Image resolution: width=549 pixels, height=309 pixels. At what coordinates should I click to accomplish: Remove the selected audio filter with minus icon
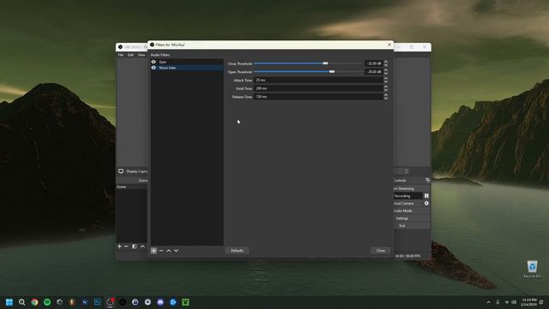click(x=161, y=251)
